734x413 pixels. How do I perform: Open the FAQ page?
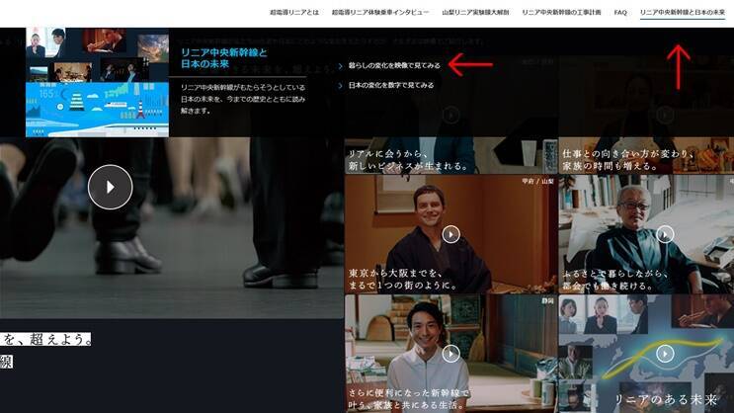click(x=620, y=12)
